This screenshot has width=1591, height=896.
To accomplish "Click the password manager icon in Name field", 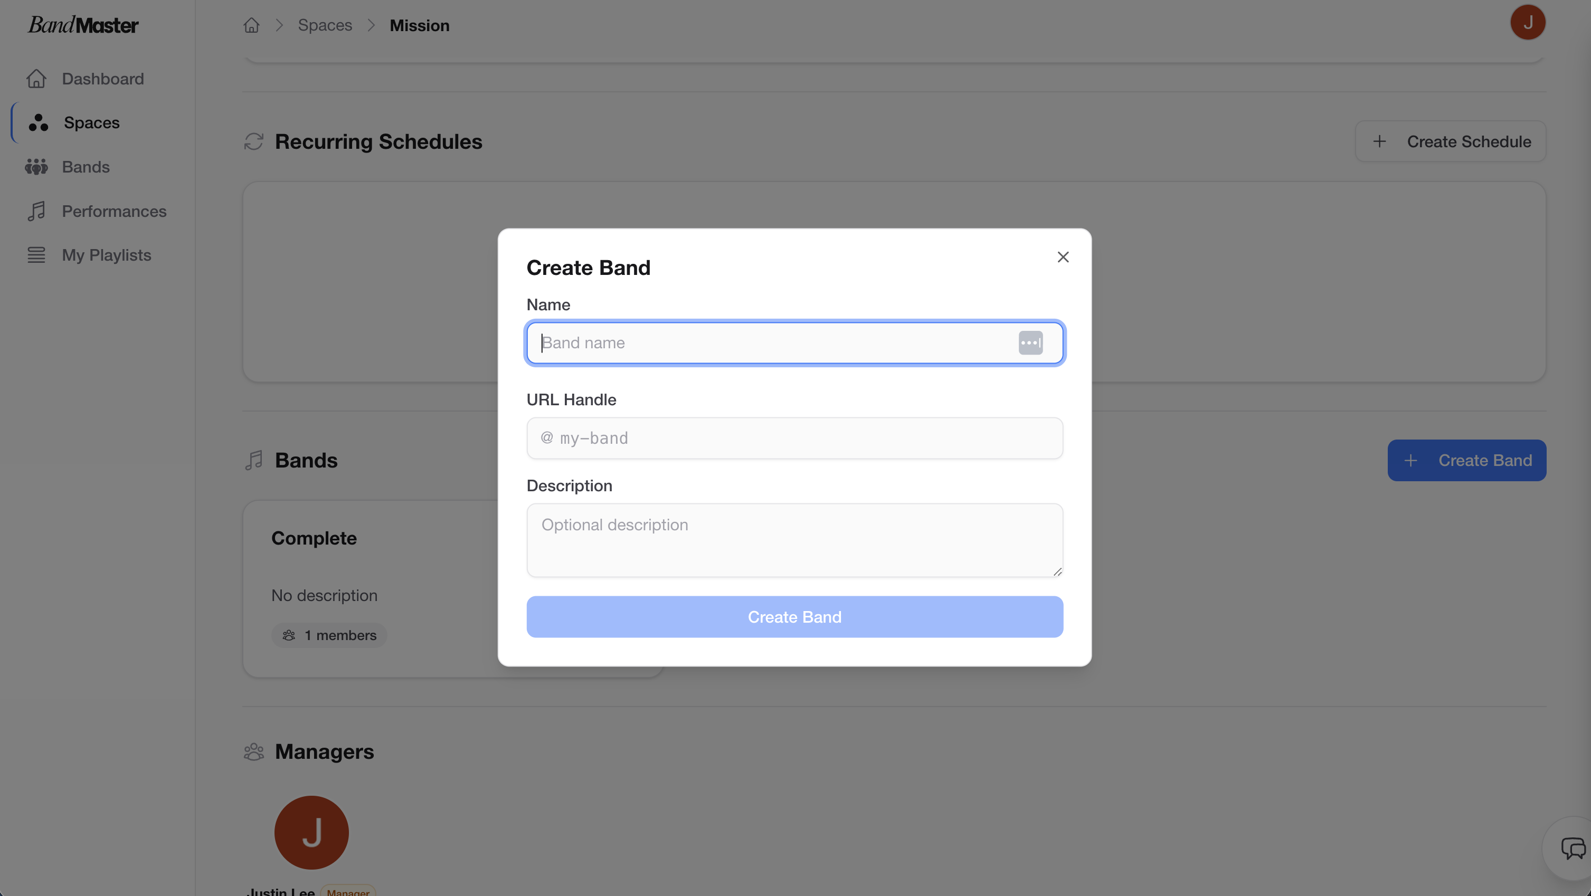I will pyautogui.click(x=1030, y=342).
